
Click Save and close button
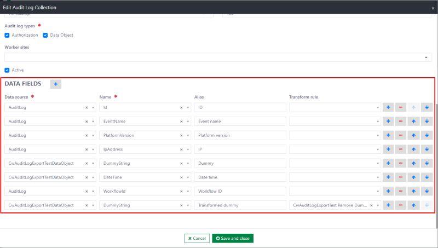tap(233, 238)
